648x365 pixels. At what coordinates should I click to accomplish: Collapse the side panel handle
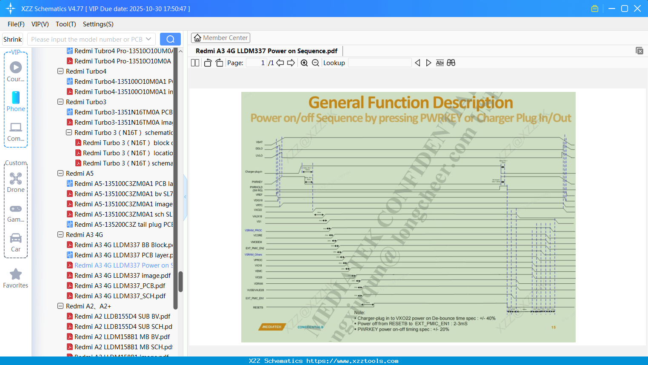pyautogui.click(x=185, y=197)
